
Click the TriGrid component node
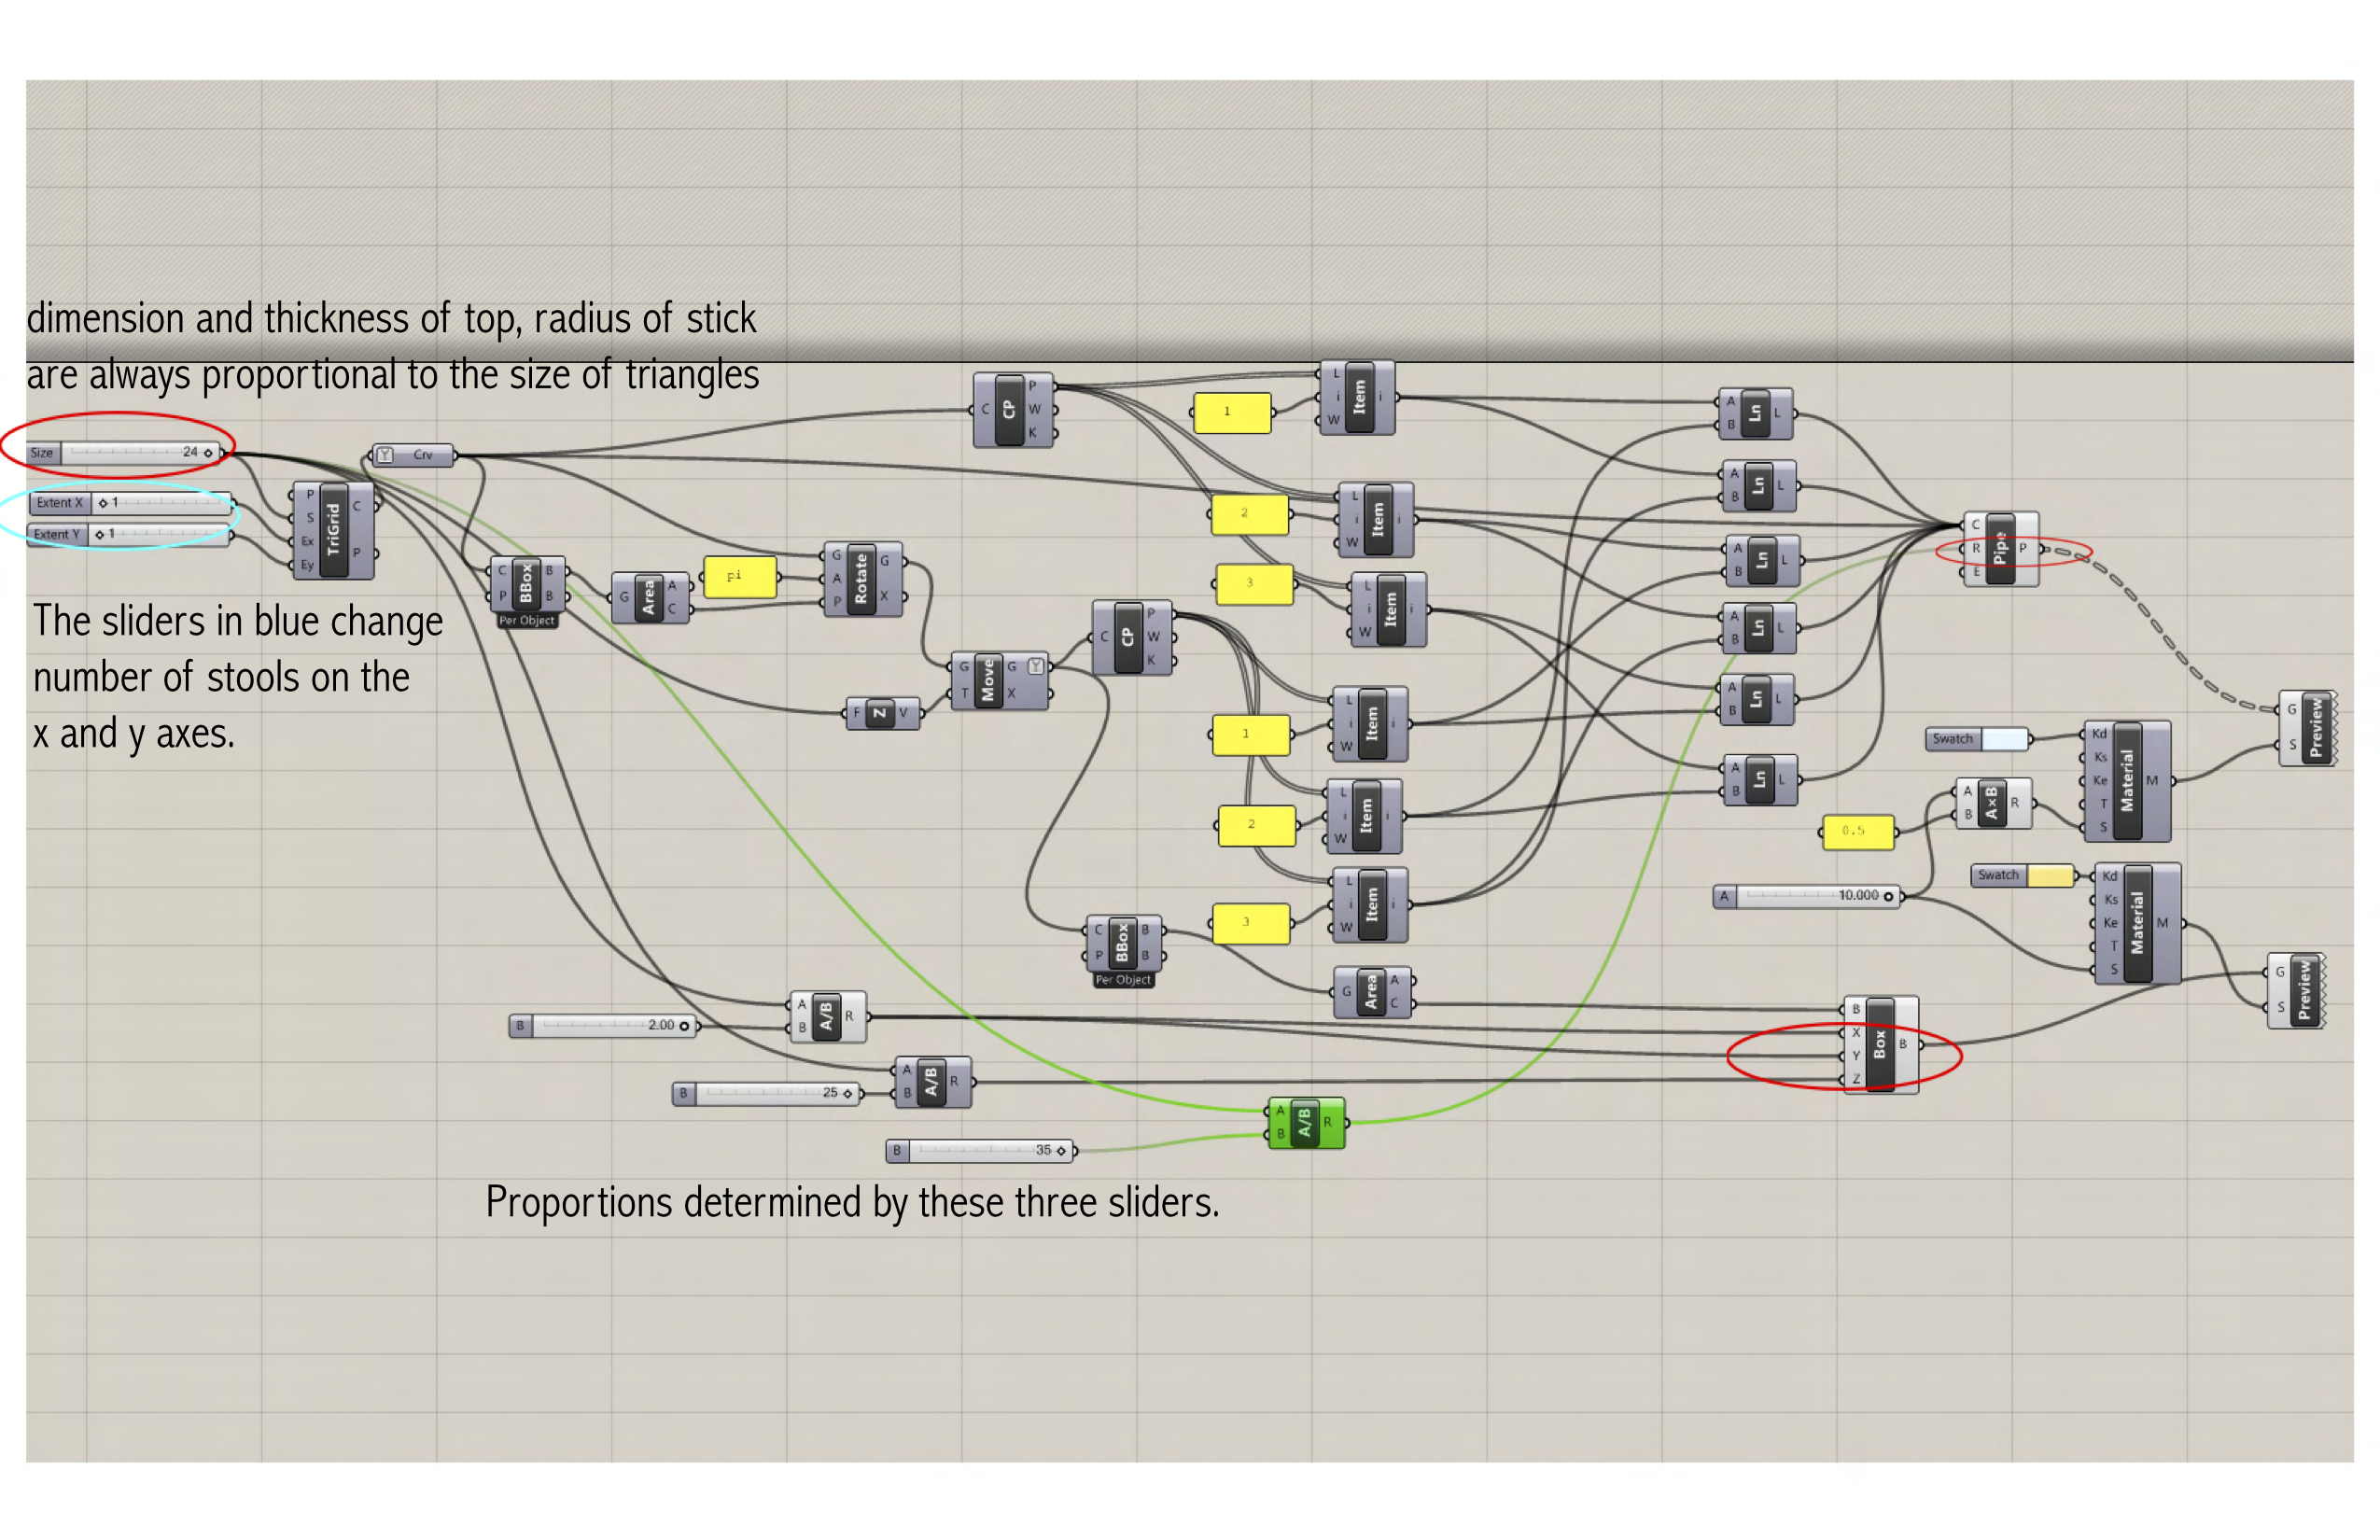[334, 531]
